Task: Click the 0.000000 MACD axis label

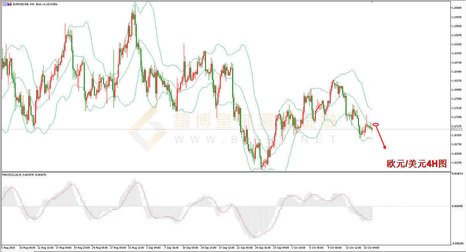Action: point(457,206)
